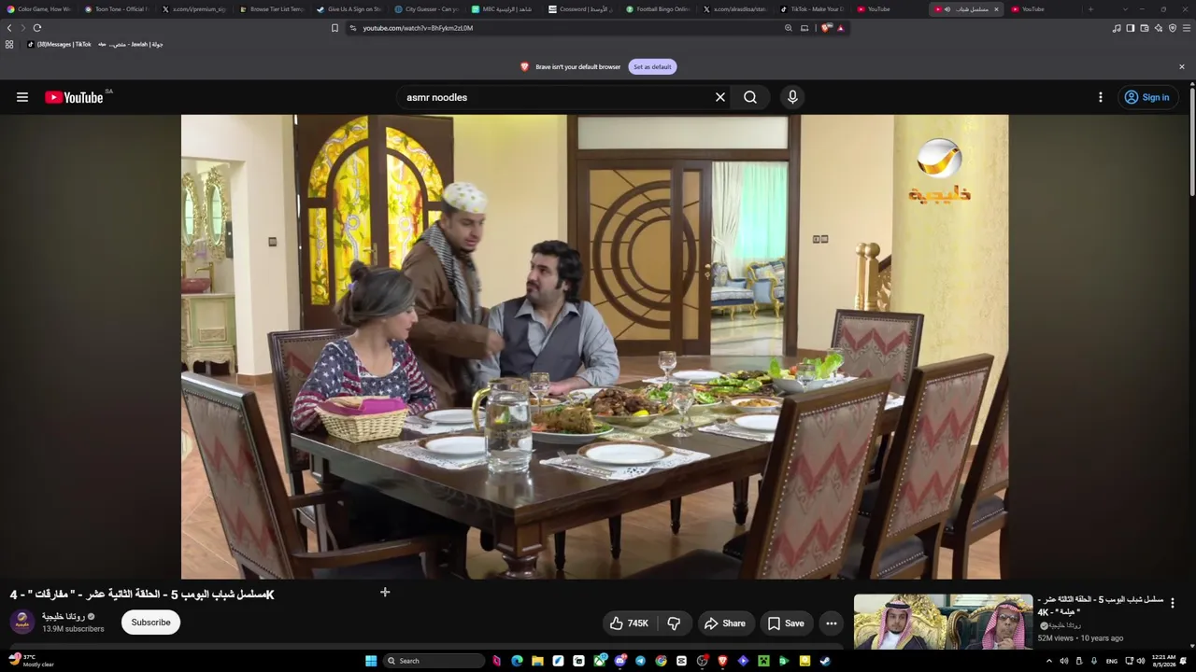1196x672 pixels.
Task: Like the video with 745K likes
Action: click(629, 623)
